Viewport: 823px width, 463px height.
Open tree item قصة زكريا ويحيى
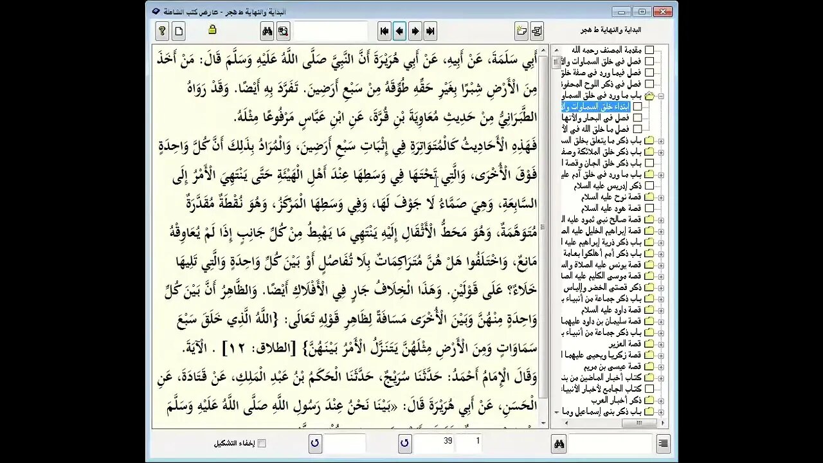(602, 355)
